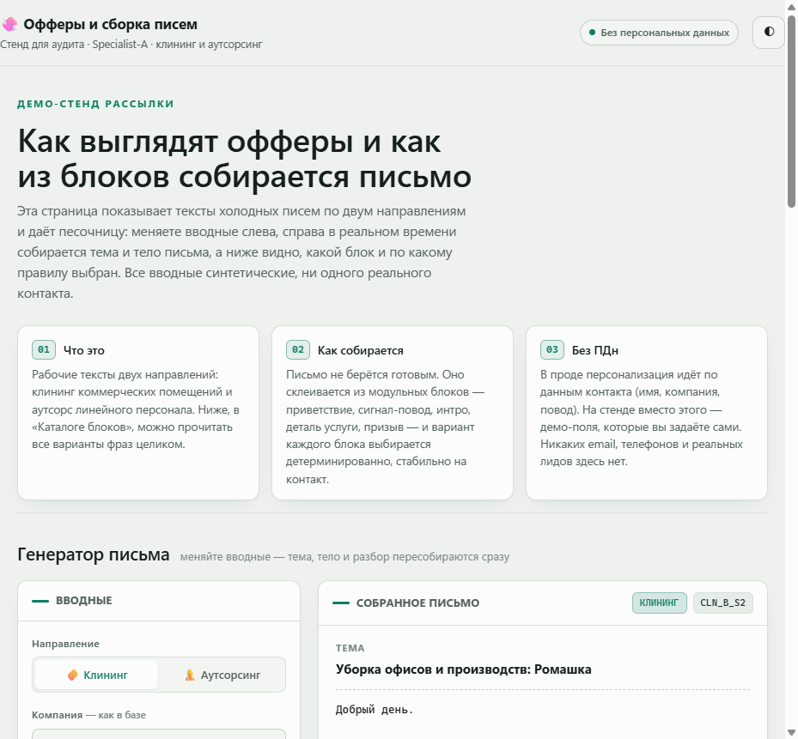Click the КЛИНИНГ tag in assembled letter header
Viewport: 798px width, 739px height.
pyautogui.click(x=659, y=603)
